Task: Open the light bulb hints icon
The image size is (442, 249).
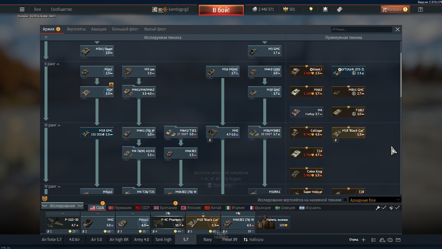Action: coord(311,9)
